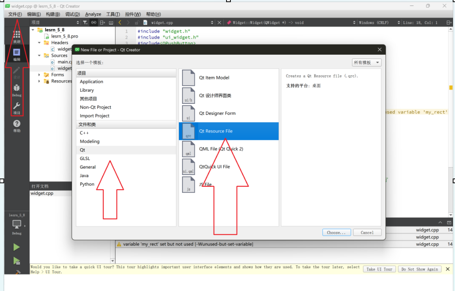Screen dimensions: 455x291
Task: Open the widget.cpp file selector dropdown
Action: tap(182, 23)
